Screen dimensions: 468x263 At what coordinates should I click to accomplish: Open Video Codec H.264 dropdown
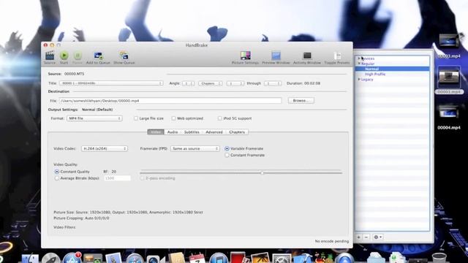105,148
